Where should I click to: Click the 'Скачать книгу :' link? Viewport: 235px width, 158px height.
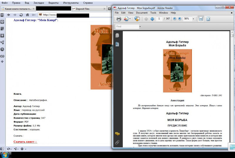[25, 142]
